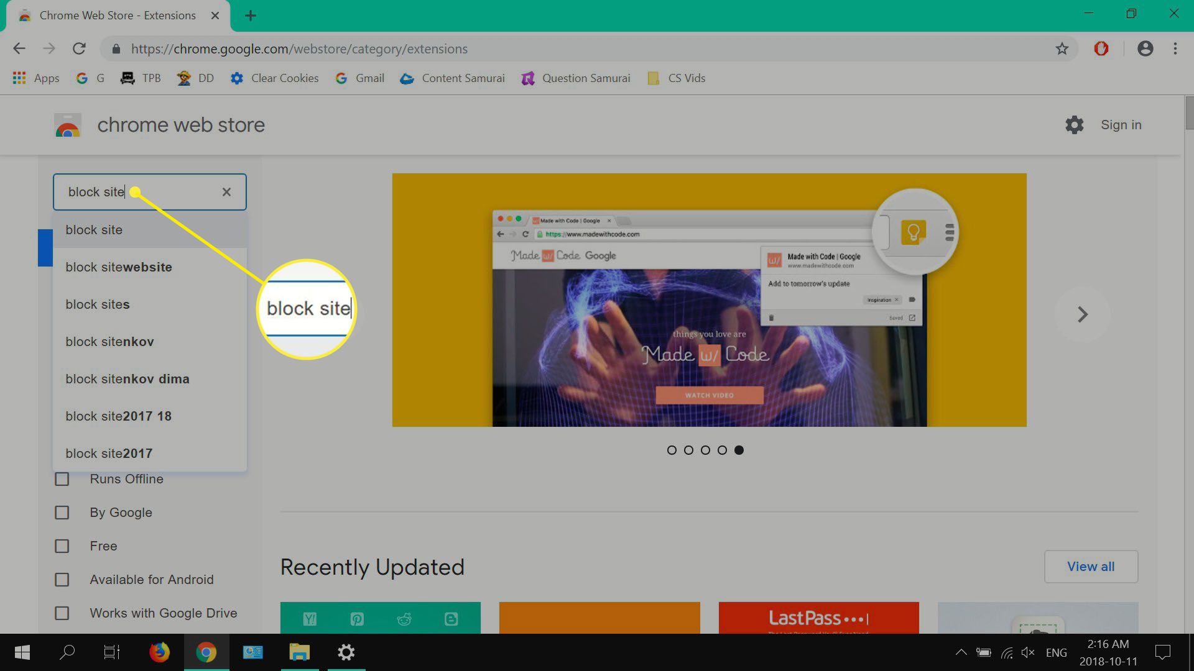Open the TPB bookmark

coord(141,78)
